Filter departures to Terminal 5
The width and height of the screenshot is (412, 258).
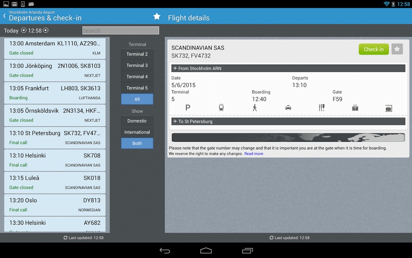pyautogui.click(x=137, y=88)
